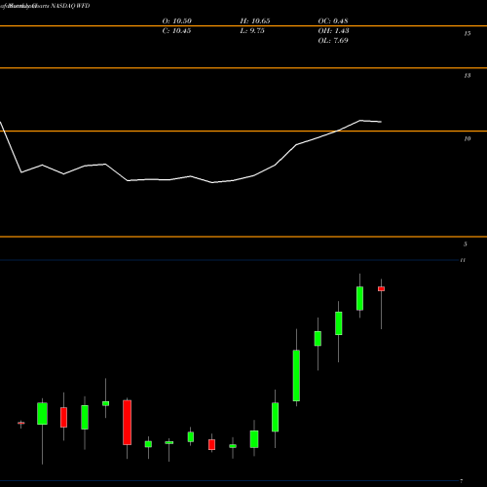The height and width of the screenshot is (487, 487).
Task: Select the close value C: 10.45
Action: (176, 31)
